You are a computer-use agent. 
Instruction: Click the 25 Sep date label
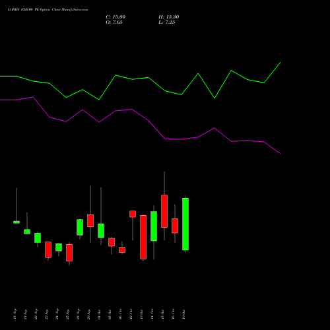tap(67, 314)
